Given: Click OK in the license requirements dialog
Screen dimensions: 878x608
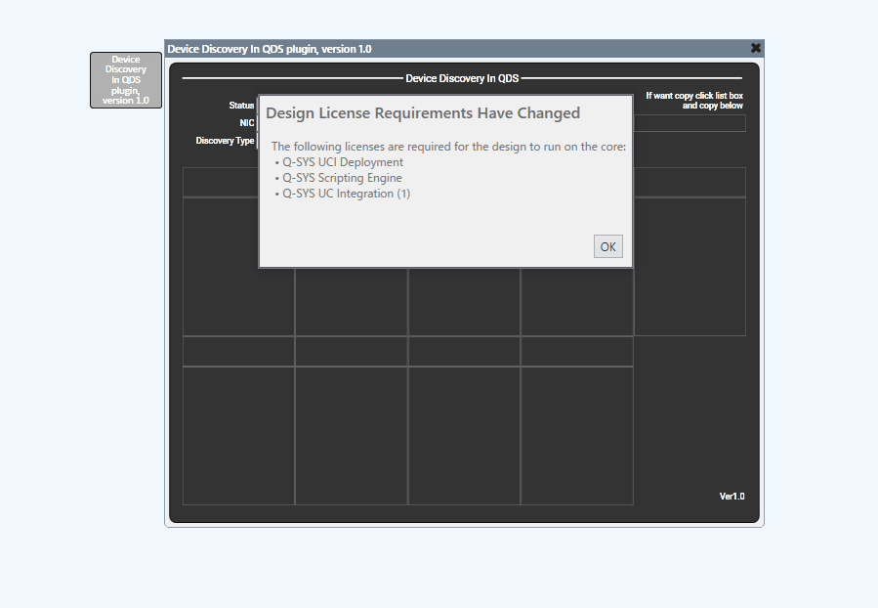Looking at the screenshot, I should pos(607,246).
